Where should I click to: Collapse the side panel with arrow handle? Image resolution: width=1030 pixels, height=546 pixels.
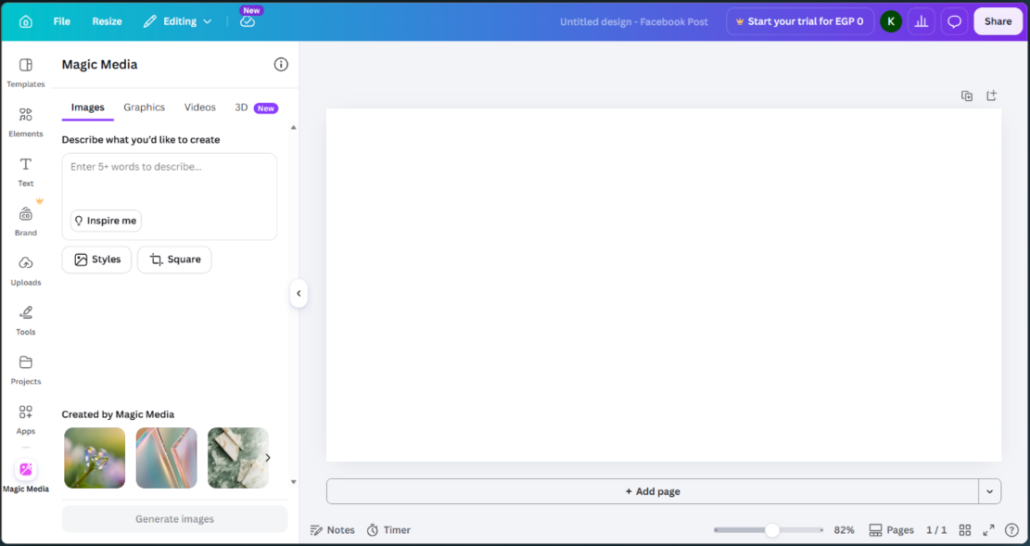click(x=299, y=294)
